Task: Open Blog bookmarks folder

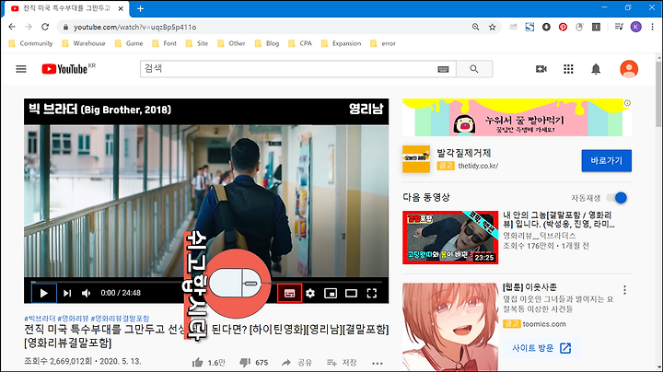Action: click(x=267, y=43)
